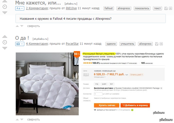This screenshot has height=123, width=174.
Task: Select the fallout tag
Action: [109, 8]
